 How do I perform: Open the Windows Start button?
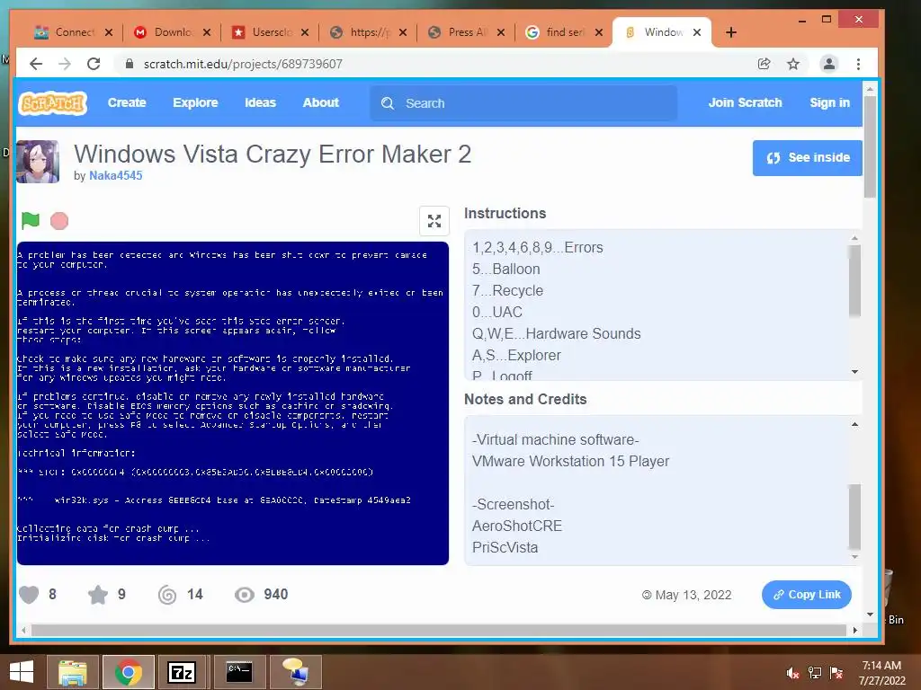click(x=22, y=672)
